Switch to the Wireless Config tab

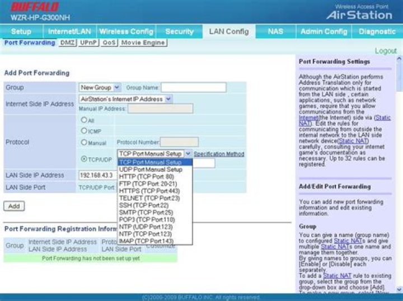[x=126, y=31]
